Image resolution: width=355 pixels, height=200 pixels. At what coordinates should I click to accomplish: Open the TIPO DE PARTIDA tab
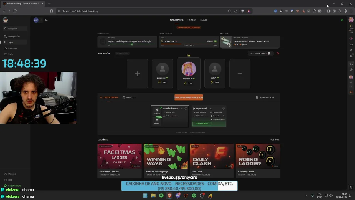pyautogui.click(x=109, y=97)
